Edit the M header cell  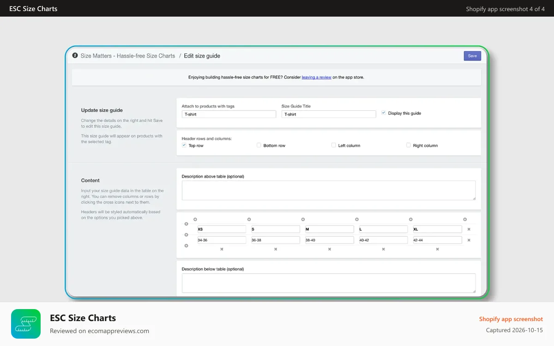click(x=330, y=229)
